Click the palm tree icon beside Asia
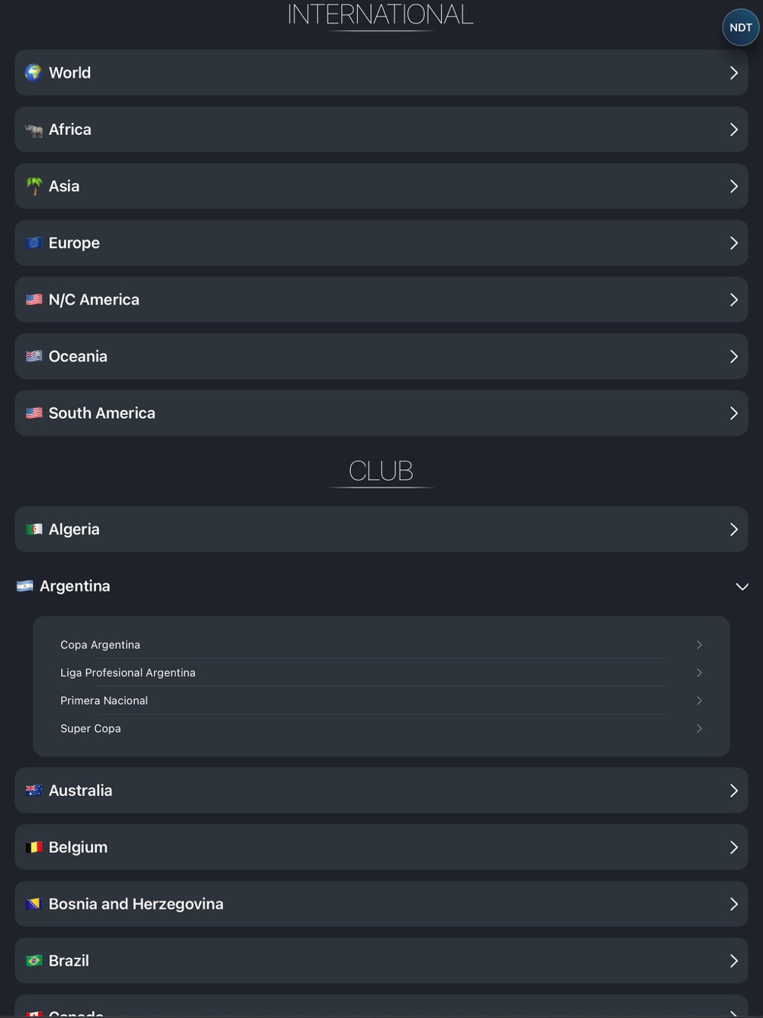 coord(34,186)
